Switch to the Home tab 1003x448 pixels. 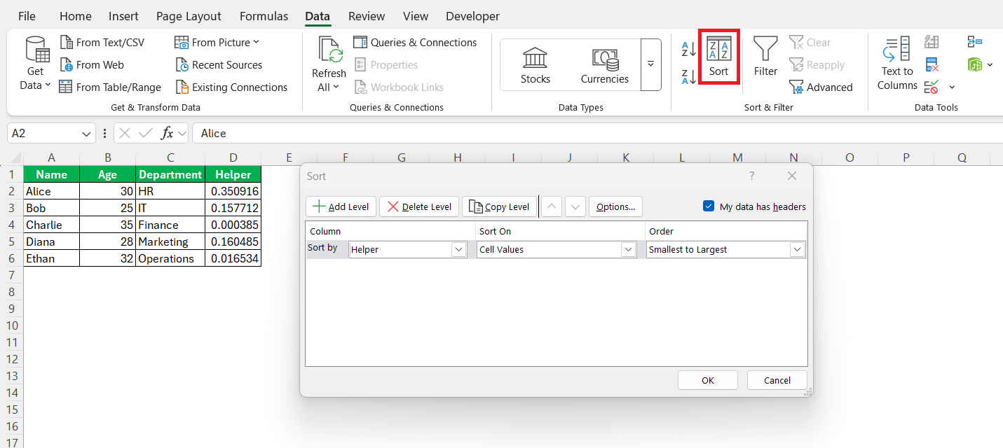76,16
